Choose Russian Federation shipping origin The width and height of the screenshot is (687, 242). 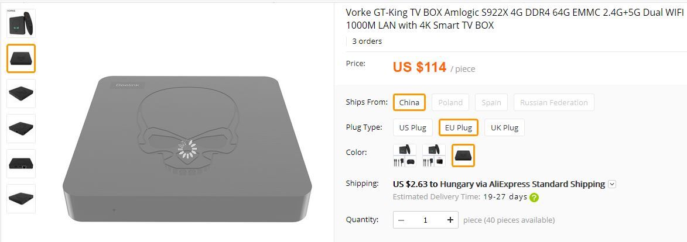[x=554, y=102]
